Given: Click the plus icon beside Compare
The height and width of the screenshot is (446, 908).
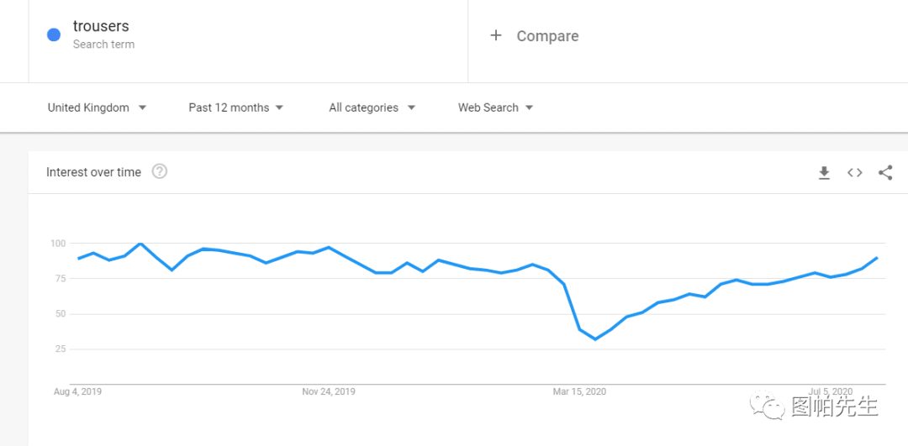Looking at the screenshot, I should (x=496, y=36).
